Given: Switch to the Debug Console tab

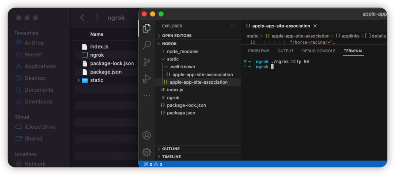Looking at the screenshot, I should (x=319, y=51).
